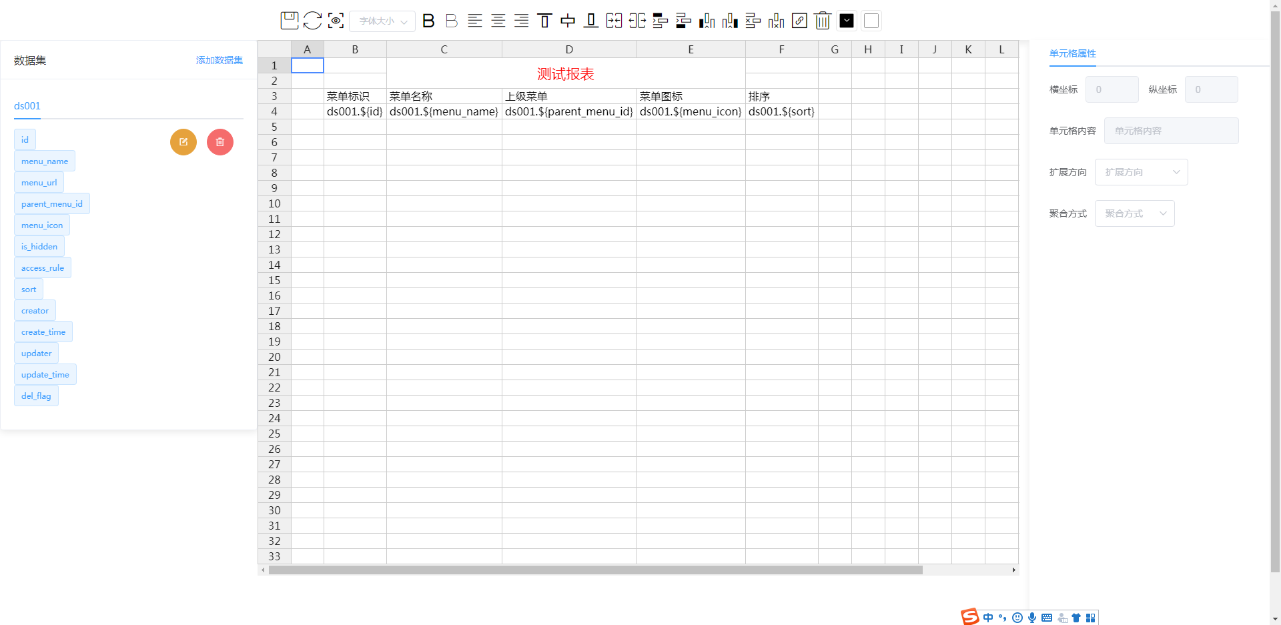Screen dimensions: 1281x625
Task: Select row header 4
Action: pyautogui.click(x=274, y=111)
